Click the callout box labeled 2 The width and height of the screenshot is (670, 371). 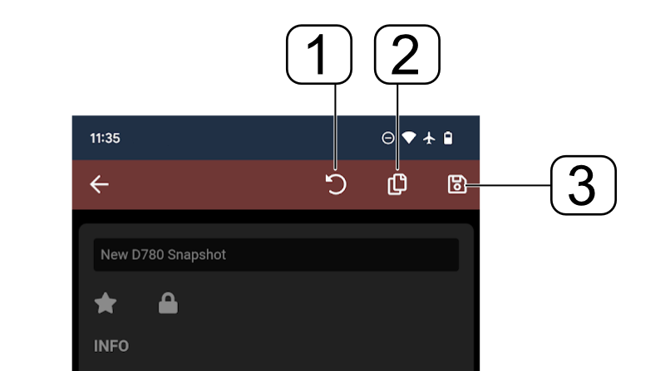click(406, 55)
